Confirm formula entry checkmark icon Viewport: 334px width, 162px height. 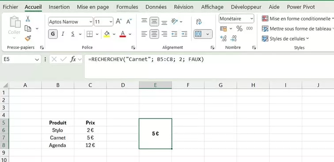(x=63, y=60)
